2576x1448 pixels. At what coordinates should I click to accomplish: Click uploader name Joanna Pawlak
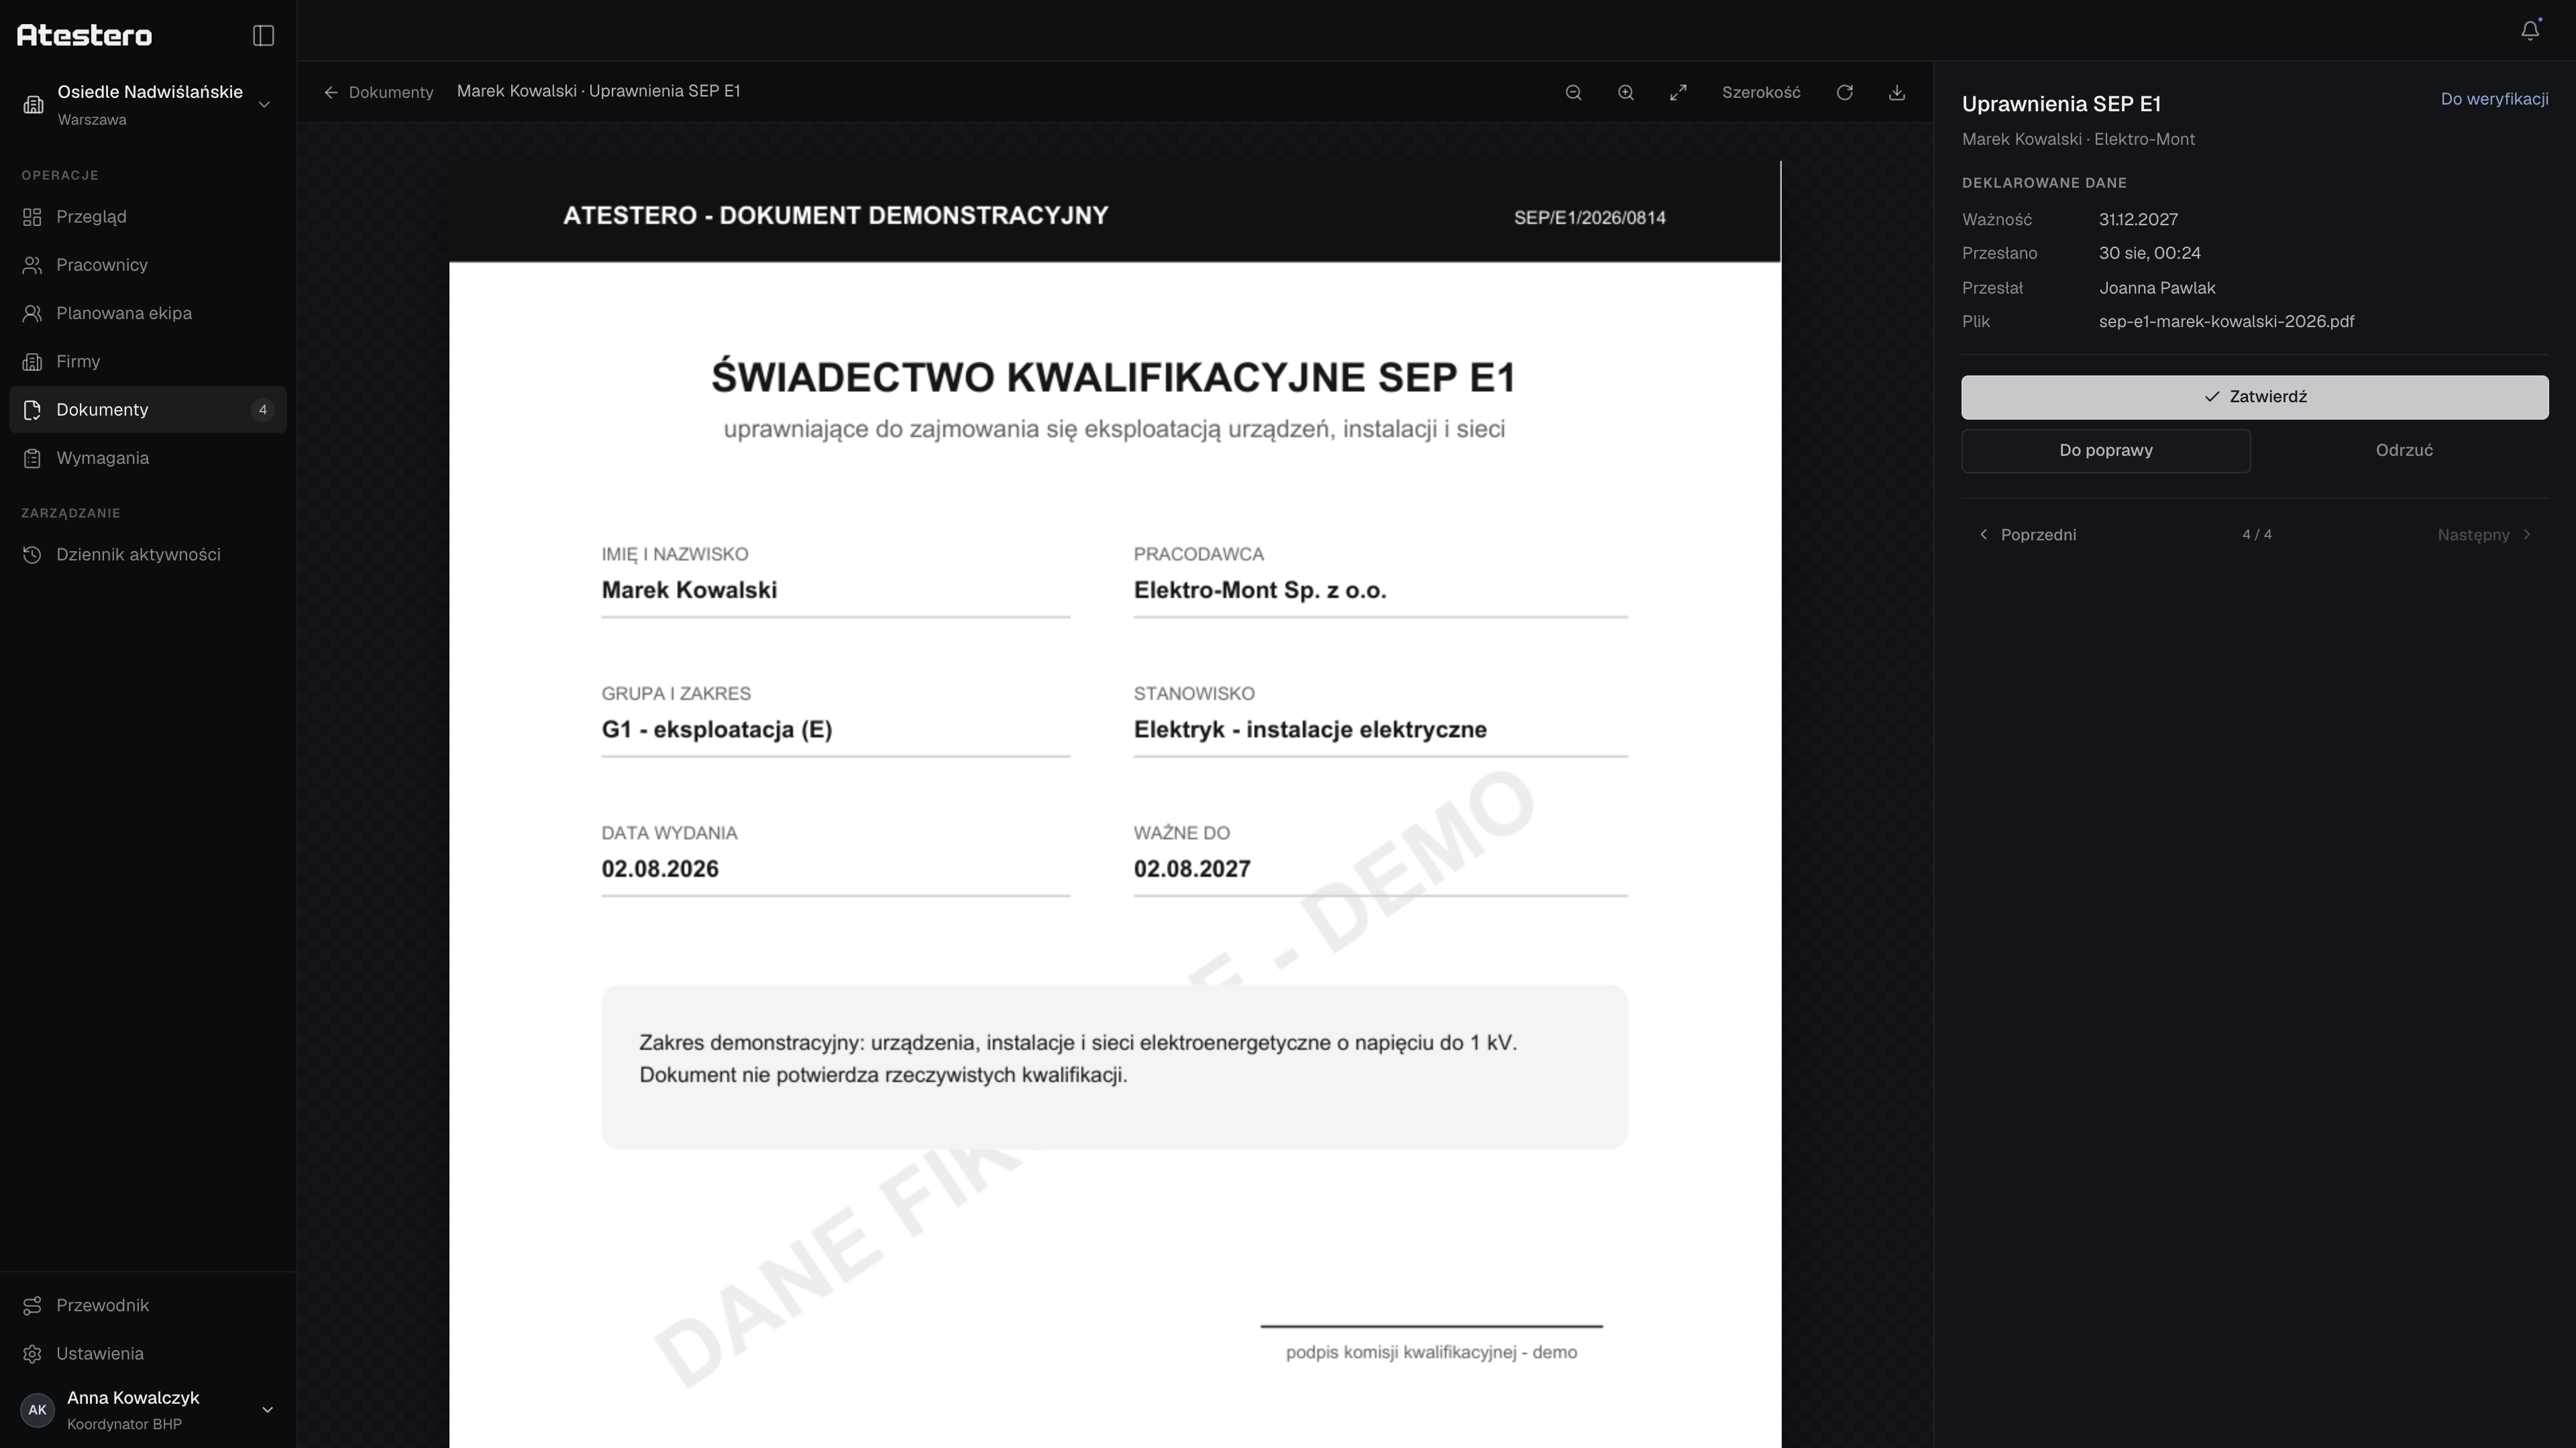[x=2157, y=288]
